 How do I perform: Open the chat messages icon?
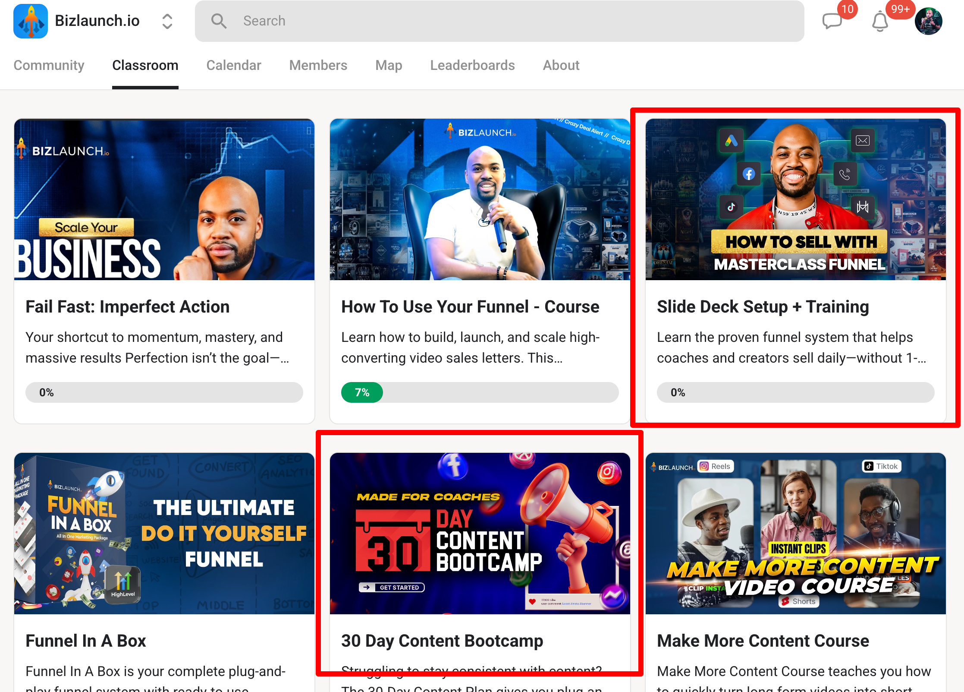pos(832,21)
